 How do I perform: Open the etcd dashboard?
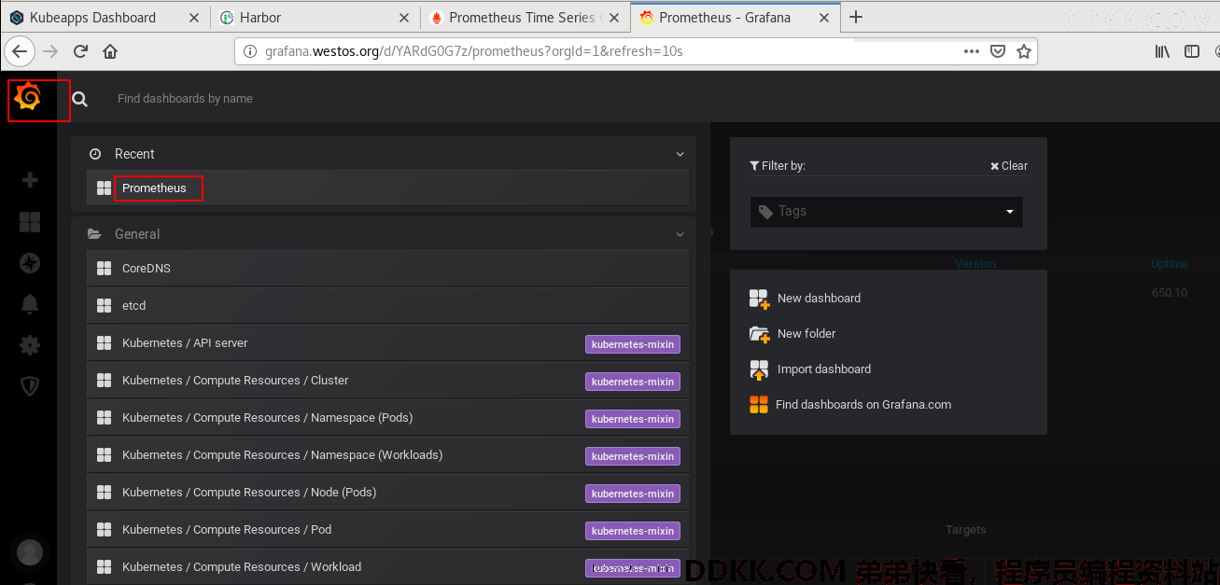(388, 306)
